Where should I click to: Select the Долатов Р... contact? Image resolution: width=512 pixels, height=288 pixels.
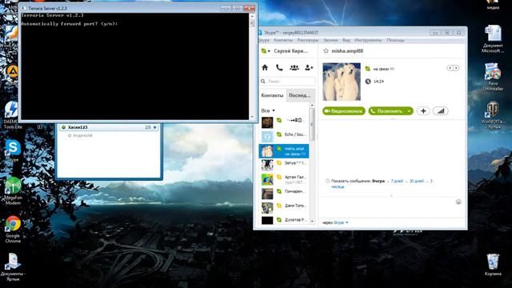284,220
